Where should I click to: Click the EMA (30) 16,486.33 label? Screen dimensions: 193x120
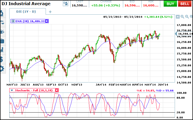(30, 21)
